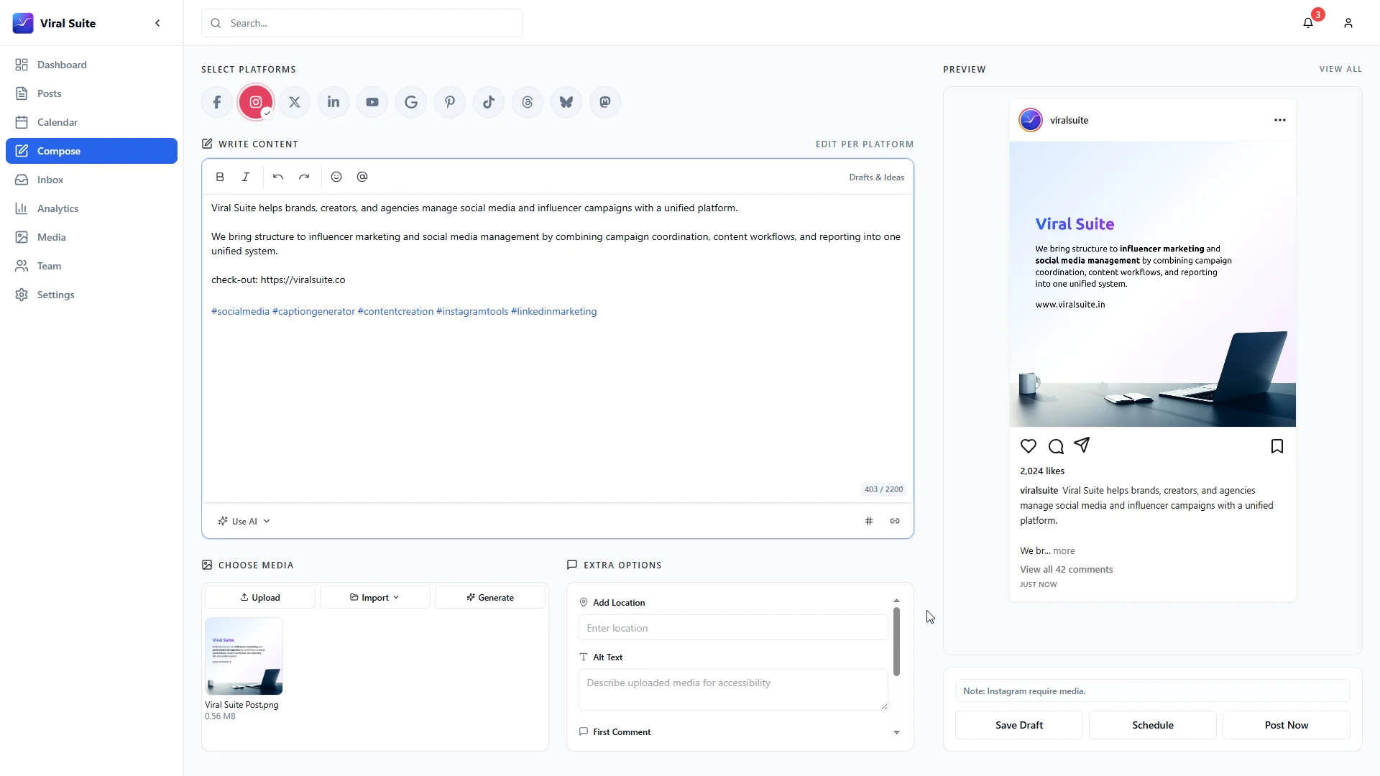Image resolution: width=1380 pixels, height=776 pixels.
Task: Open notifications with the bell icon
Action: click(1309, 22)
